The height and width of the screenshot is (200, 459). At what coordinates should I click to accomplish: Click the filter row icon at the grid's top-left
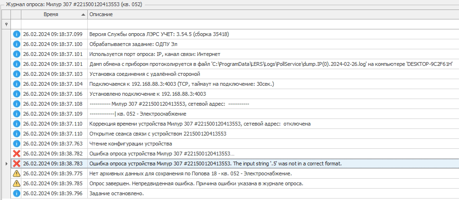pos(6,24)
